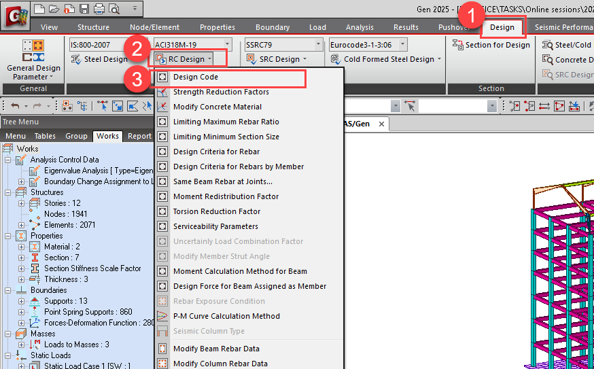This screenshot has height=369, width=594.
Task: Switch to the Structure ribbon tab
Action: coord(93,27)
